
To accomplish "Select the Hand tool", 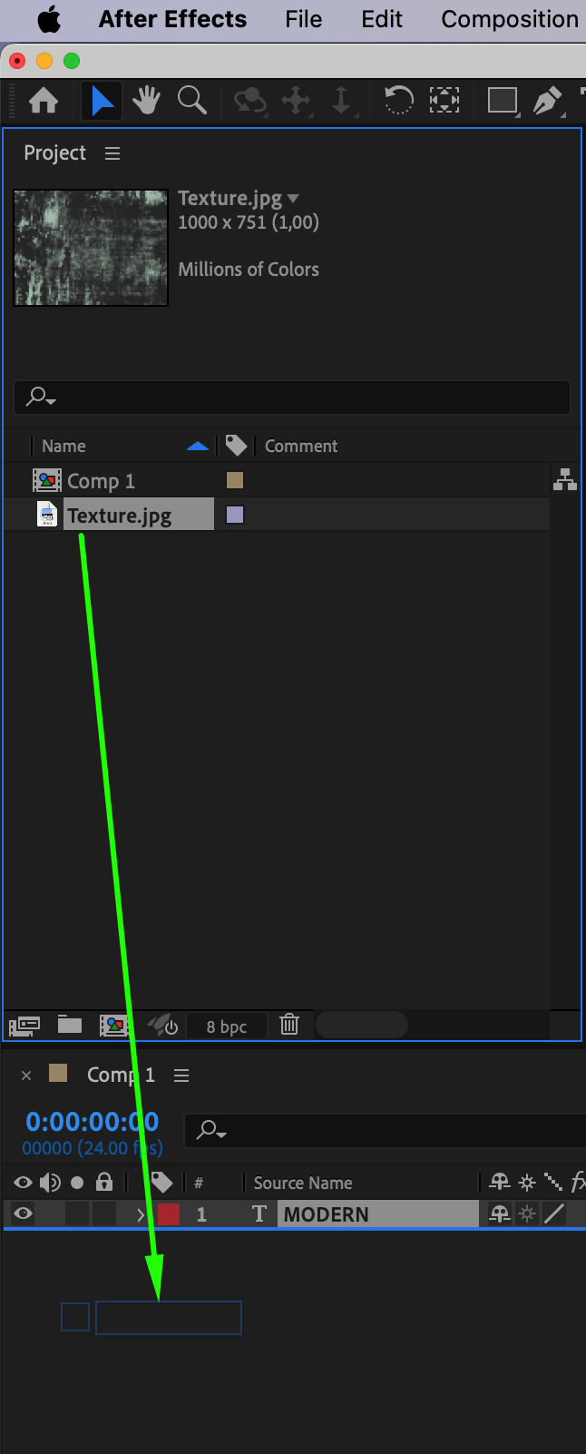I will click(x=146, y=100).
